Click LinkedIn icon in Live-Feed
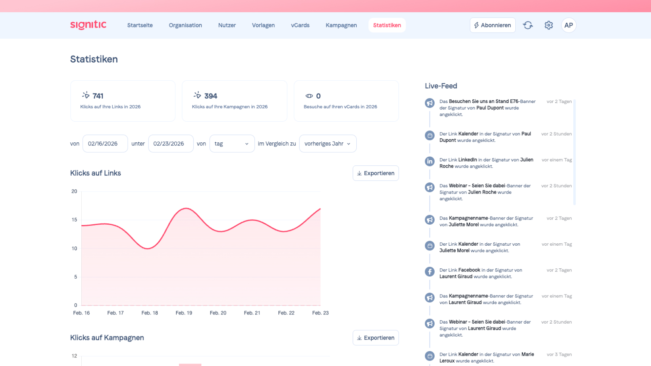Screen dimensions: 651x366 pos(430,161)
